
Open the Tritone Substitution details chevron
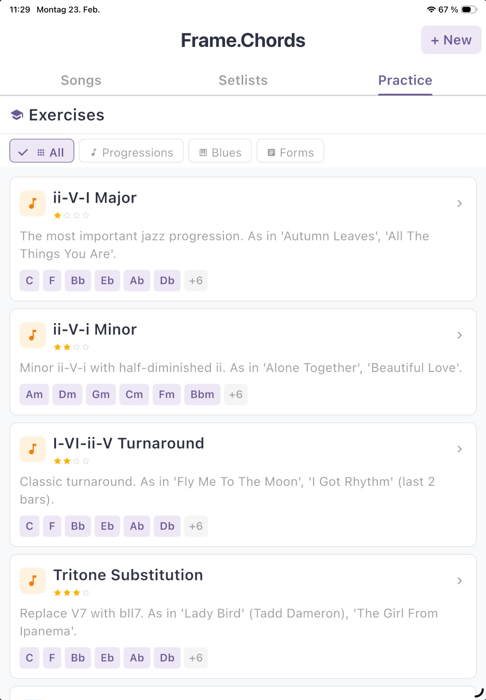[459, 581]
